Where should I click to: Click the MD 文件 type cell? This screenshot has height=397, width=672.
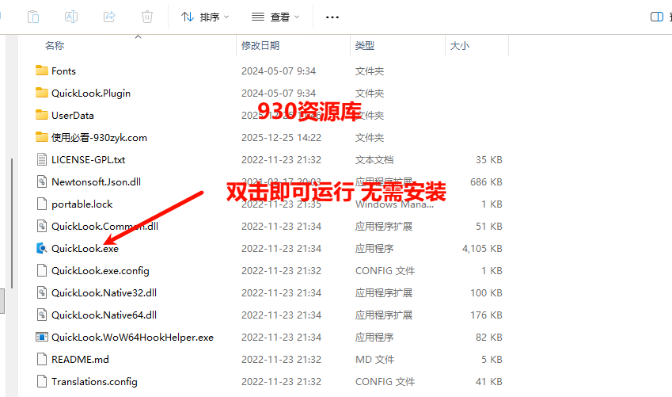pyautogui.click(x=374, y=360)
